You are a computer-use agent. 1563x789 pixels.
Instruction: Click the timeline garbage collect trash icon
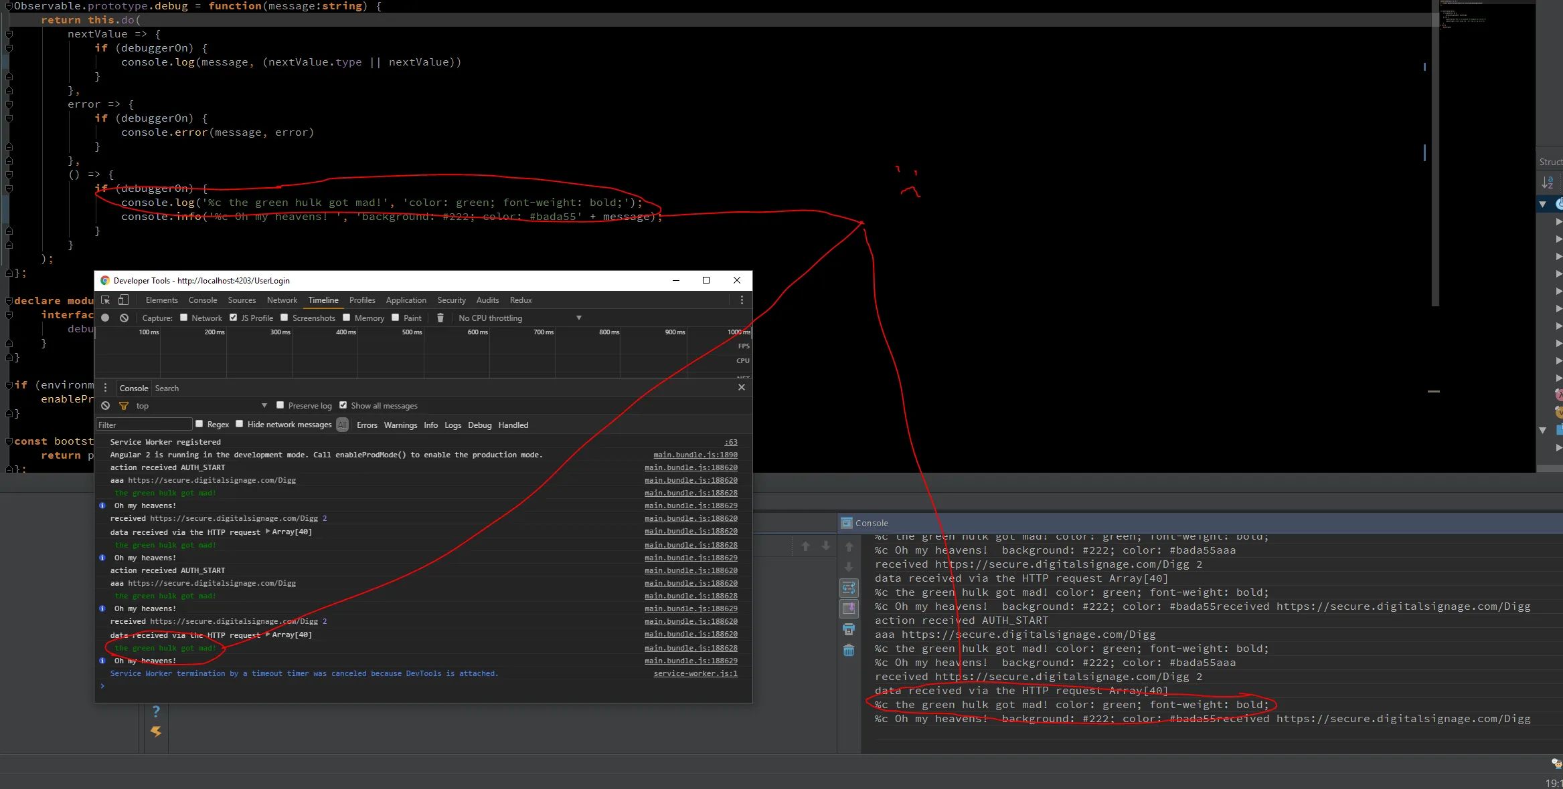tap(440, 318)
